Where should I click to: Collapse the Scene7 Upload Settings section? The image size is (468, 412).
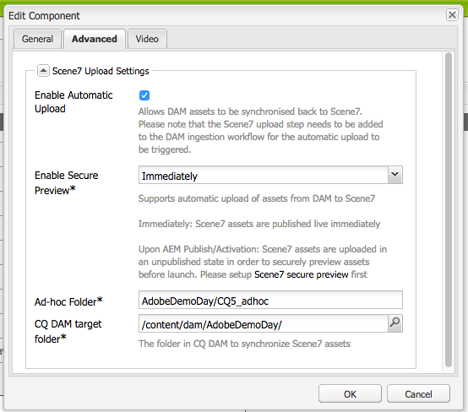point(43,71)
